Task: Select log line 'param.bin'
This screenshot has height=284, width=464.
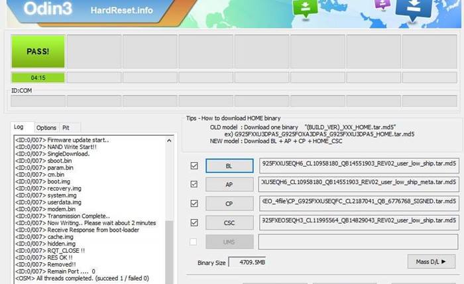Action: point(44,167)
